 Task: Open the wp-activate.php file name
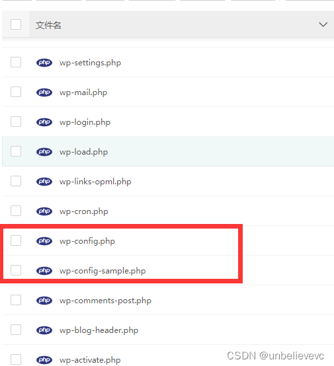90,360
